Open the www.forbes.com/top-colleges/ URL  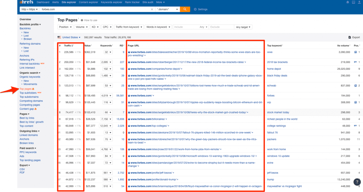(149, 126)
